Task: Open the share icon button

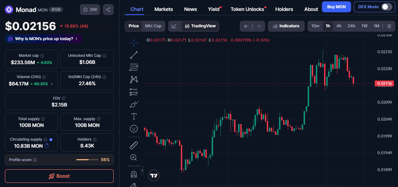Action: click(x=108, y=10)
